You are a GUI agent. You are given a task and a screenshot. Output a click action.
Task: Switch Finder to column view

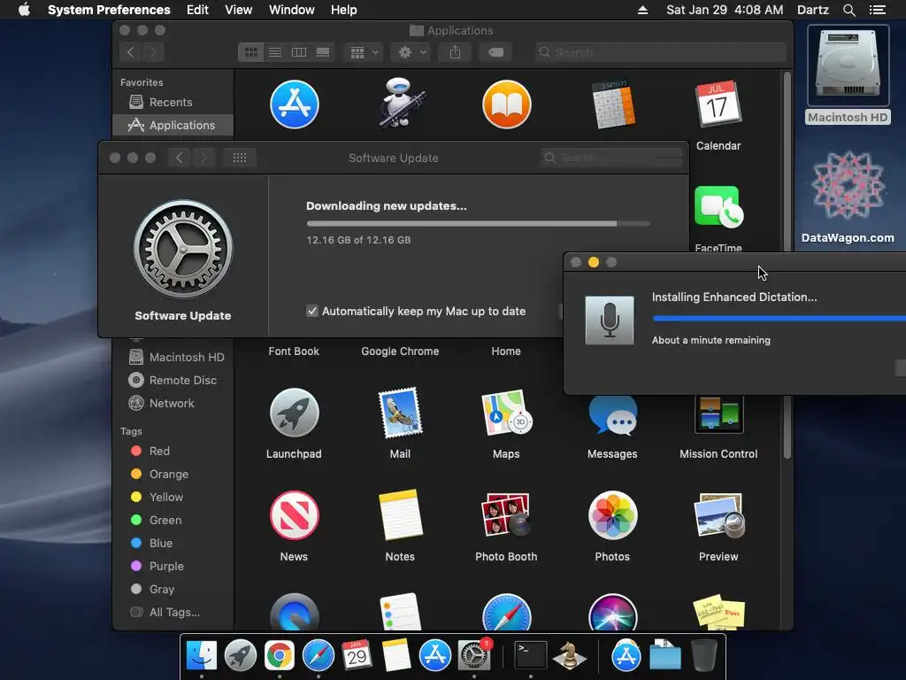click(299, 52)
